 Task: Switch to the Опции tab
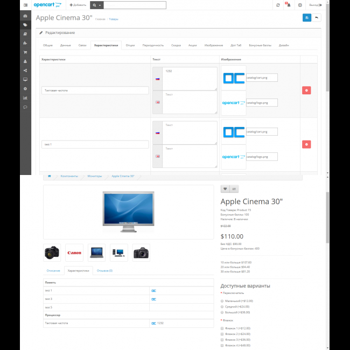(x=130, y=45)
